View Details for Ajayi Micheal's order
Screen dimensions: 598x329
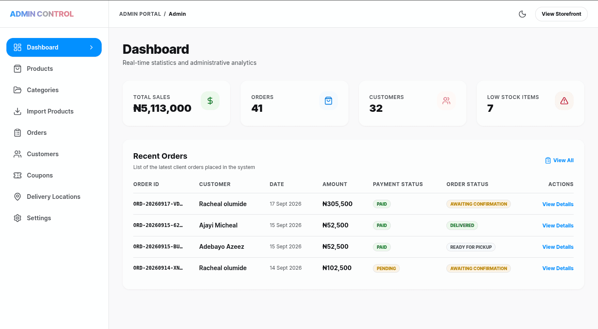tap(558, 226)
